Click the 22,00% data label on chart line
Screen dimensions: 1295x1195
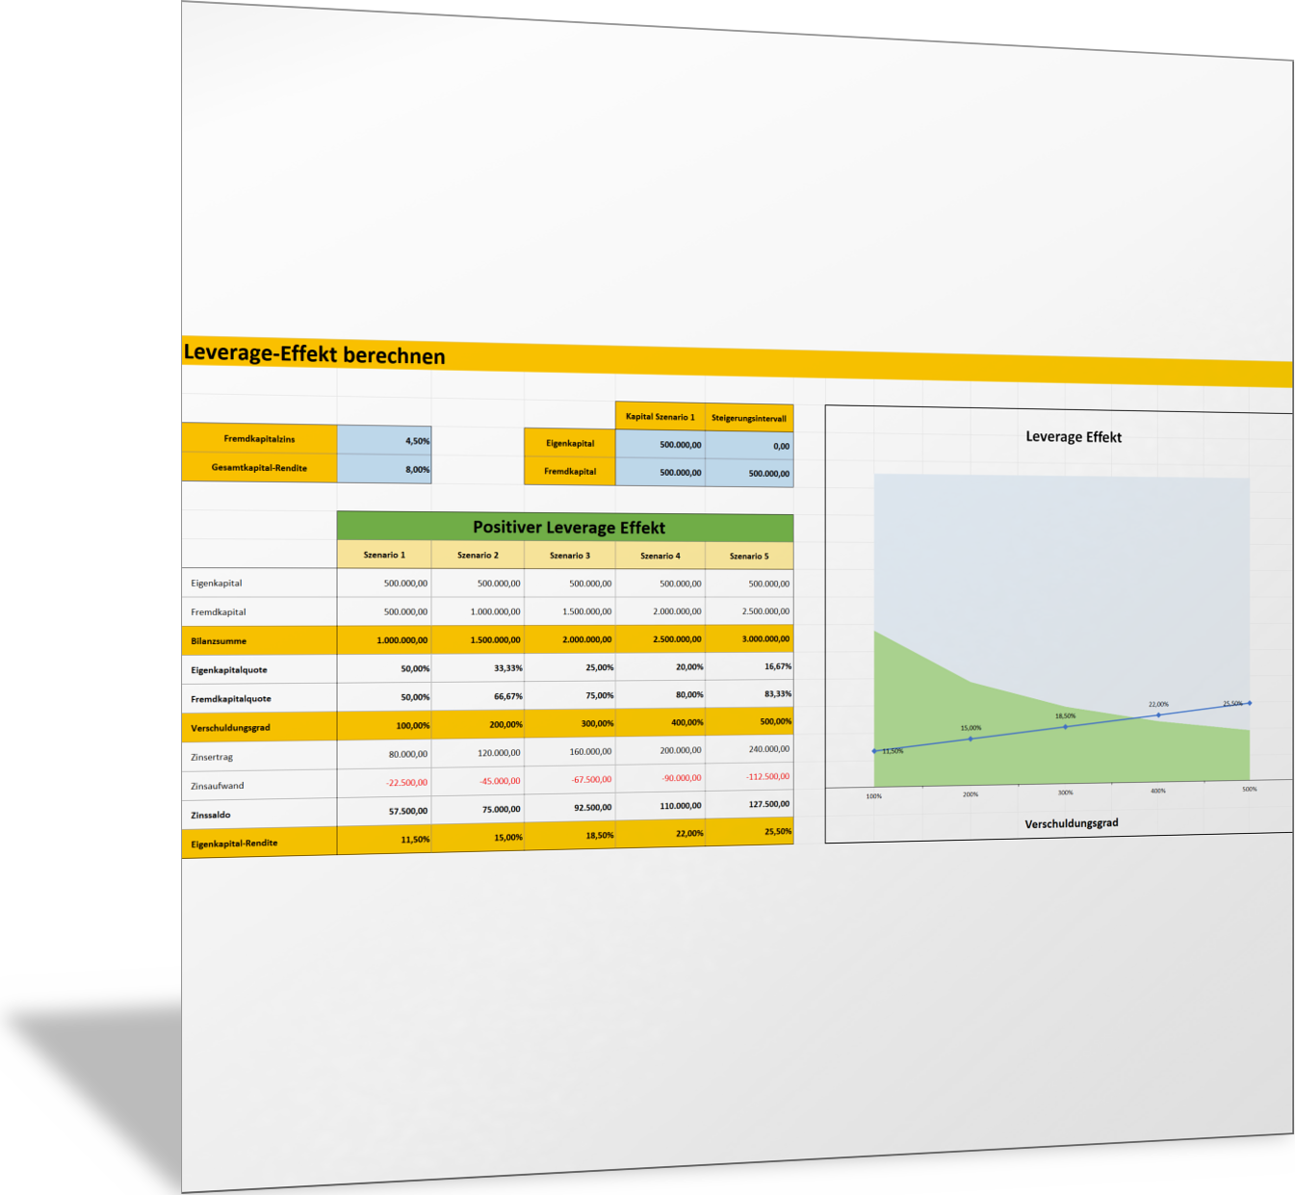(1158, 704)
